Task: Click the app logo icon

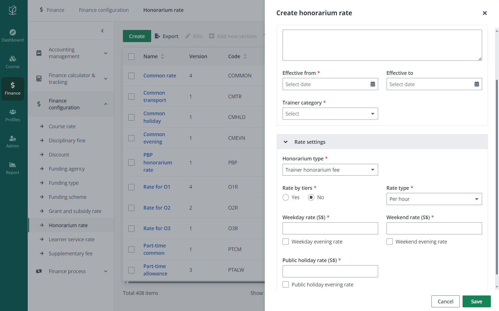Action: (x=12, y=10)
